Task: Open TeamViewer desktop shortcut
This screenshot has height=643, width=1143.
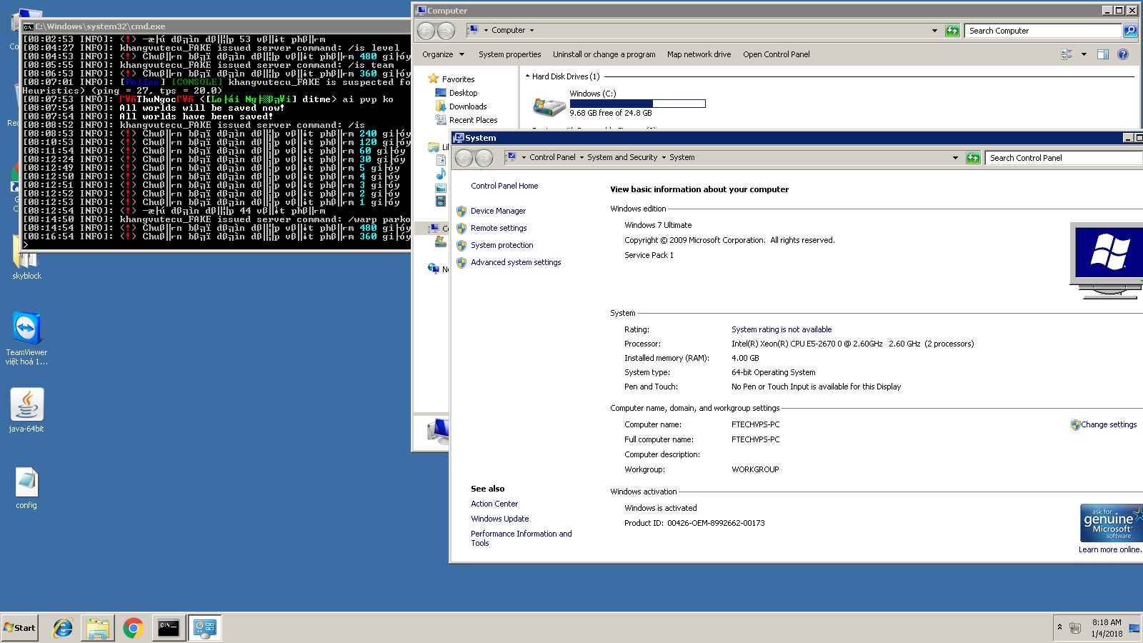Action: pyautogui.click(x=26, y=329)
